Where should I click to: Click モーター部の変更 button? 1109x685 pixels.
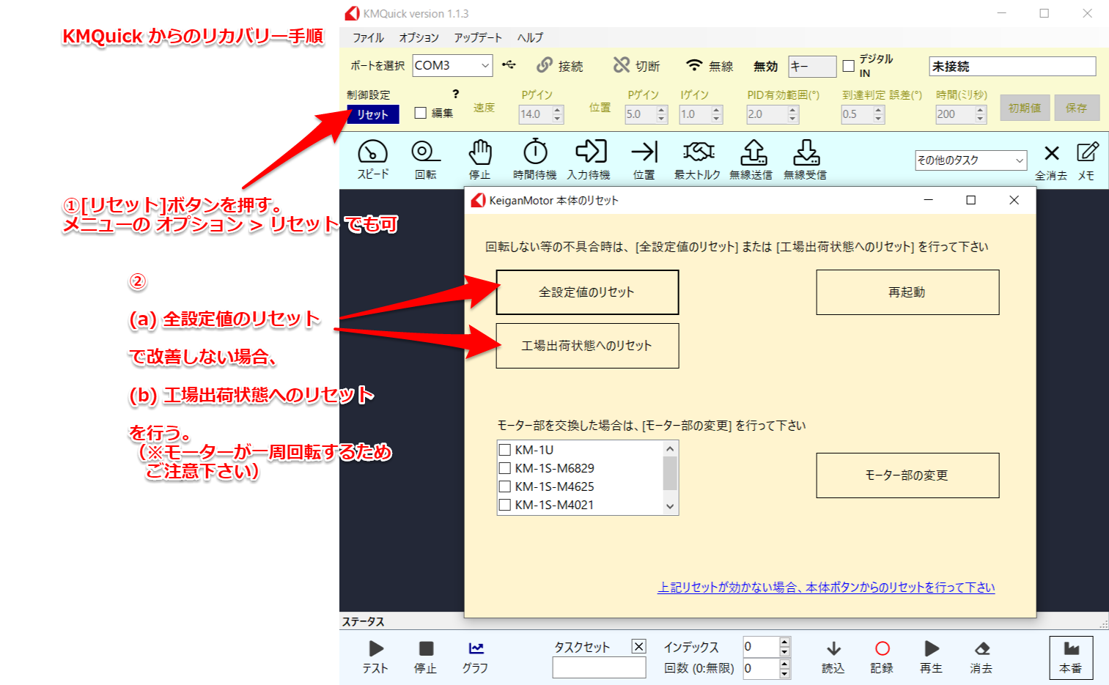pyautogui.click(x=907, y=475)
